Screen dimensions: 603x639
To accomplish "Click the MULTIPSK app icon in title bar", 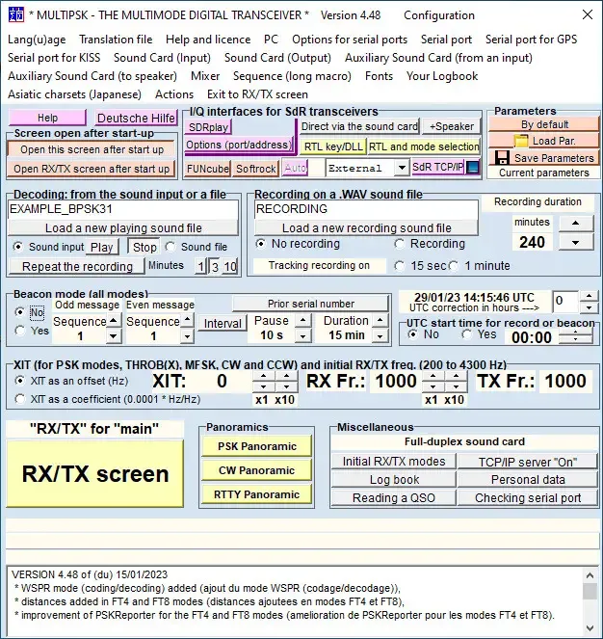I will click(x=16, y=15).
